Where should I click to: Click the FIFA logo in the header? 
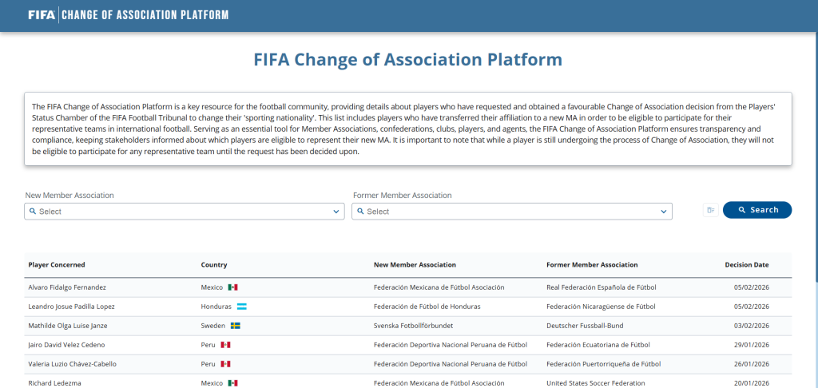click(x=41, y=15)
